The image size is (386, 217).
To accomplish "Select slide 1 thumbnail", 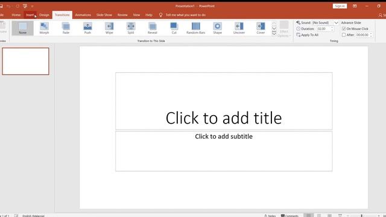I will [25, 61].
